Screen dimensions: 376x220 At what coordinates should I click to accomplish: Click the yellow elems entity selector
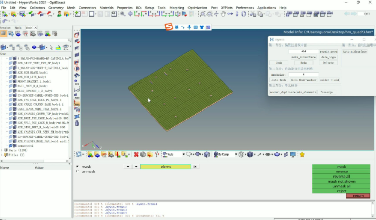165,167
